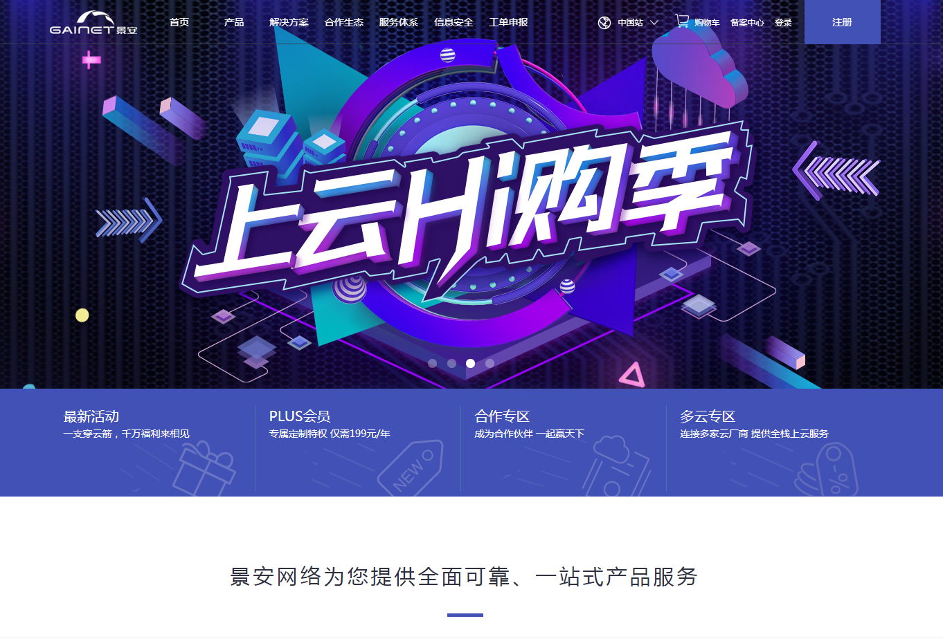Expand the 中国站 region dropdown arrow
The height and width of the screenshot is (639, 943).
pyautogui.click(x=654, y=23)
